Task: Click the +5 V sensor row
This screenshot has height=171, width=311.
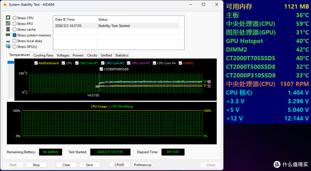Action: 267,110
